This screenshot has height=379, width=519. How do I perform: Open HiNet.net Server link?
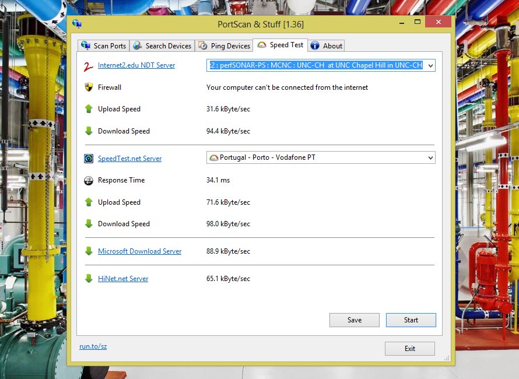pyautogui.click(x=123, y=279)
